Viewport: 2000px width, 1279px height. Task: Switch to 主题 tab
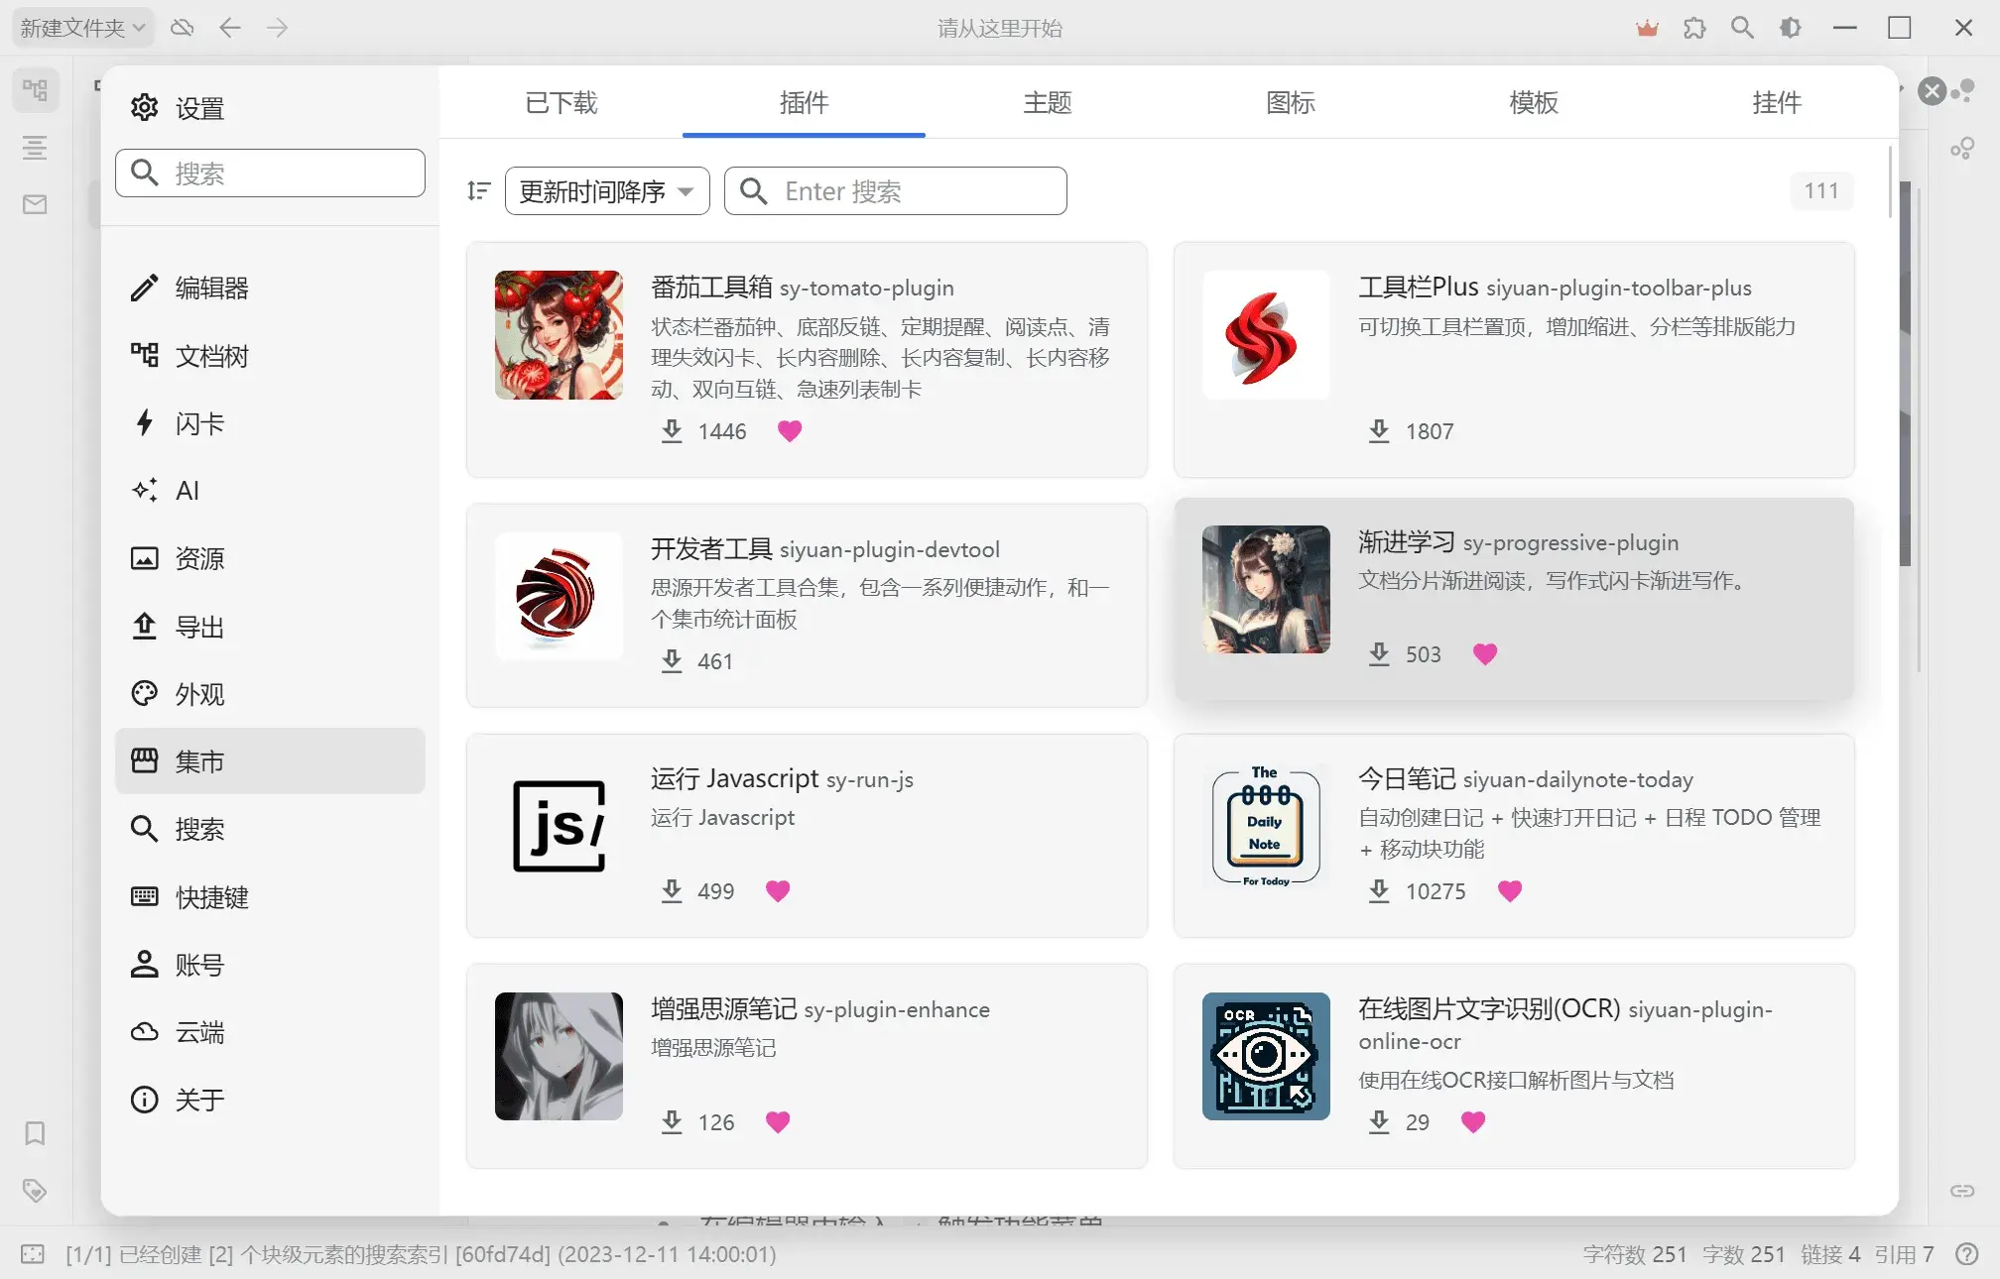tap(1047, 102)
